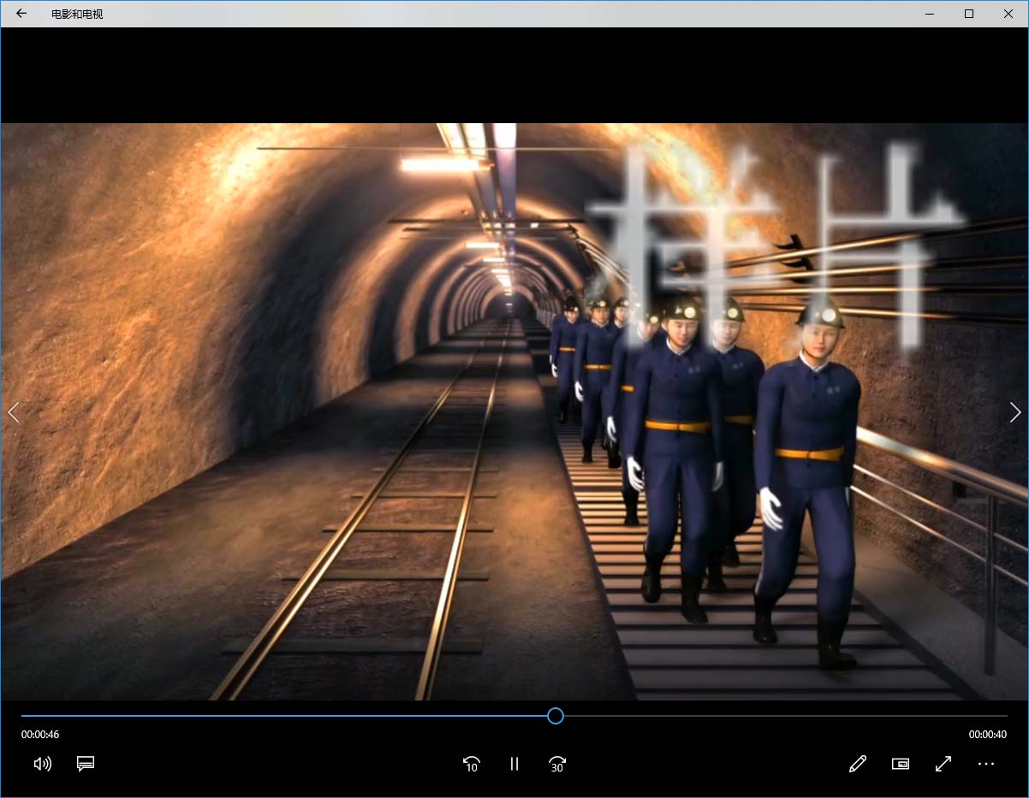Skip back 10 seconds
This screenshot has width=1029, height=798.
pyautogui.click(x=471, y=764)
